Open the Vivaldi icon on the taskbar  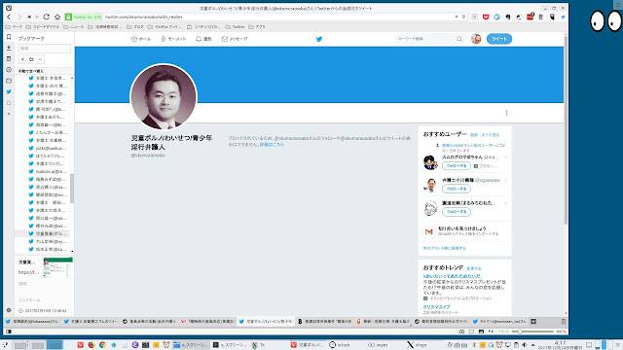tap(81, 345)
